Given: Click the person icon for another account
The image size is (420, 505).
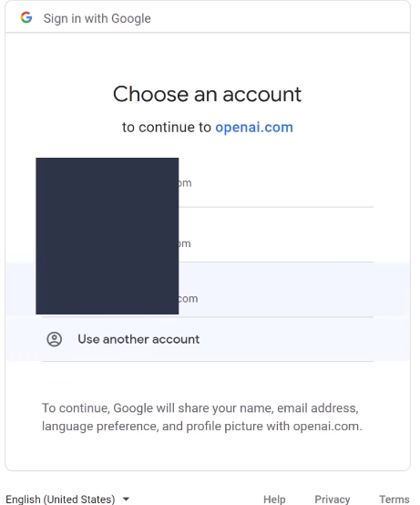Looking at the screenshot, I should pos(55,339).
